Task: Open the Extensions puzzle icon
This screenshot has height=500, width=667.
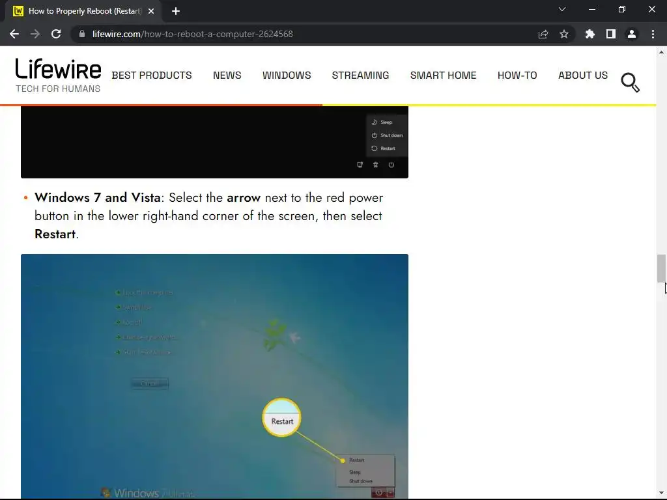Action: pyautogui.click(x=590, y=34)
